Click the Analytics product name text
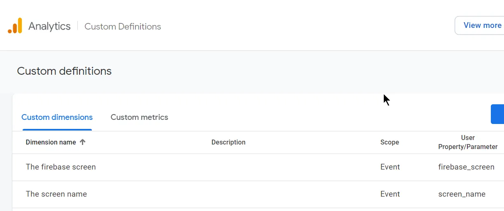This screenshot has width=504, height=211. click(49, 26)
